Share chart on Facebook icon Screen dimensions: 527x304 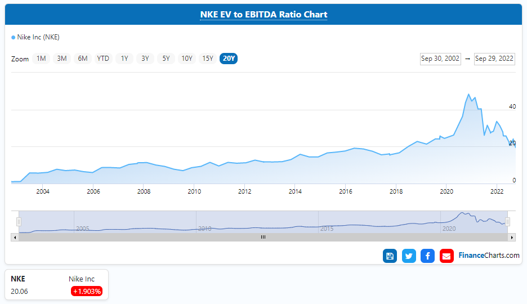[x=427, y=256]
